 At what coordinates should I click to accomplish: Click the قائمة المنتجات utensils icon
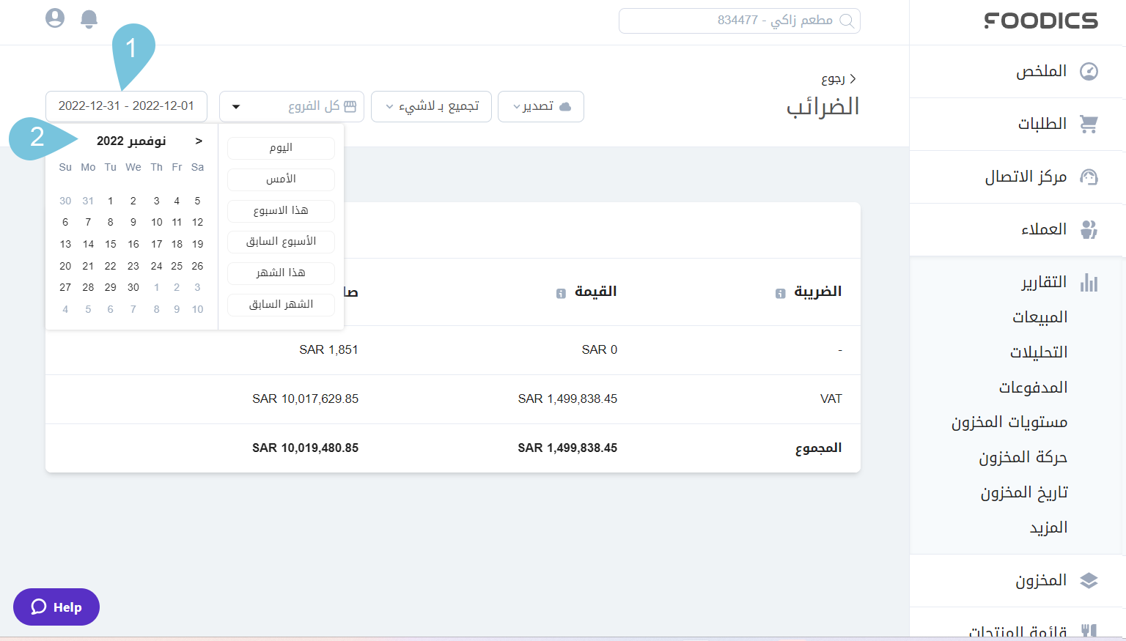click(x=1089, y=629)
